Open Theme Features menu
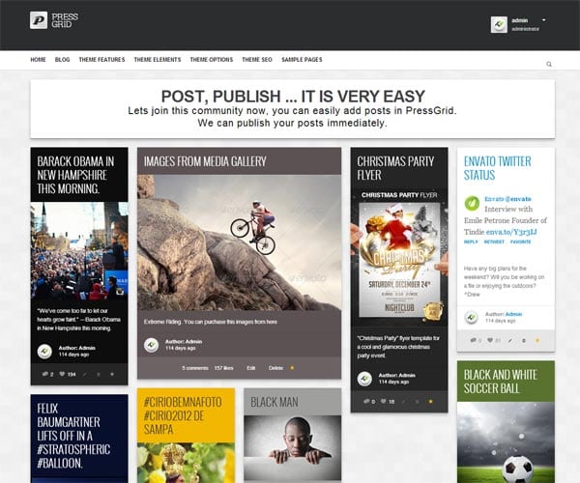 pos(101,60)
